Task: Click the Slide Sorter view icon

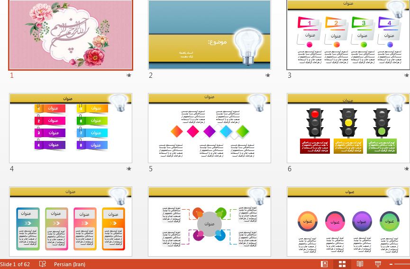Action: click(342, 264)
